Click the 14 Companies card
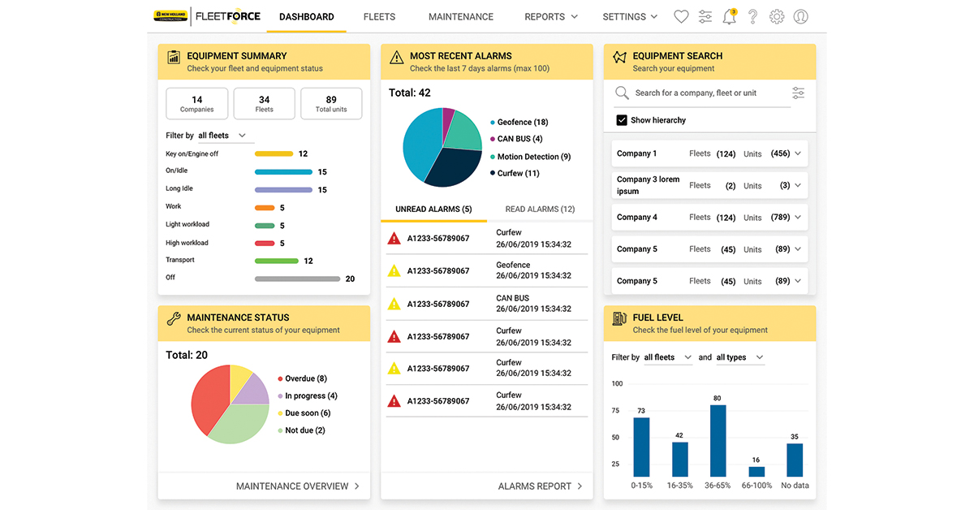 click(x=197, y=104)
